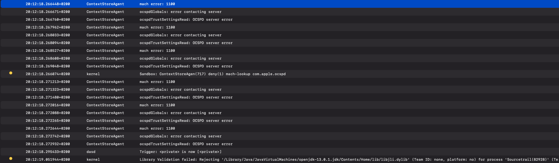Viewport: 559px width, 163px height.
Task: Select the mach error row at 20:12:18.272016
Action: click(280, 105)
